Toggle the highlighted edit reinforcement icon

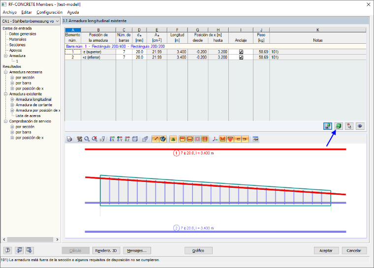[156, 139]
